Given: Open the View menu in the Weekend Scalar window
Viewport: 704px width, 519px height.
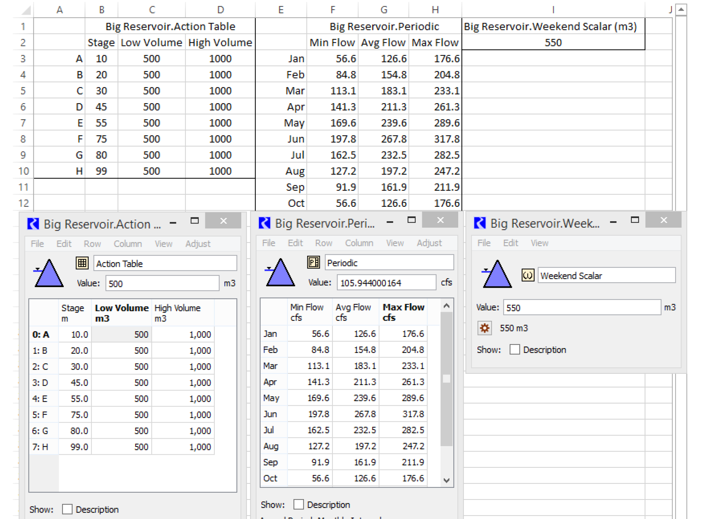Looking at the screenshot, I should (x=539, y=243).
